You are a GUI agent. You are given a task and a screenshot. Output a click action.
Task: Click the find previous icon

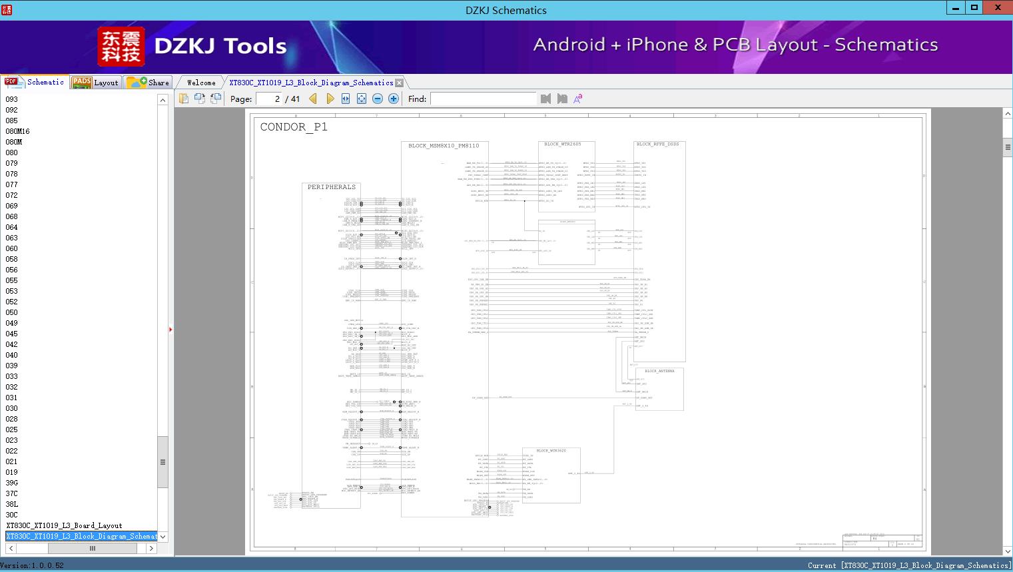pos(546,99)
